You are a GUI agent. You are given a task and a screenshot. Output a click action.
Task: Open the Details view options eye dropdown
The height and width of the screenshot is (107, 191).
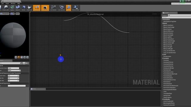[x=27, y=63]
